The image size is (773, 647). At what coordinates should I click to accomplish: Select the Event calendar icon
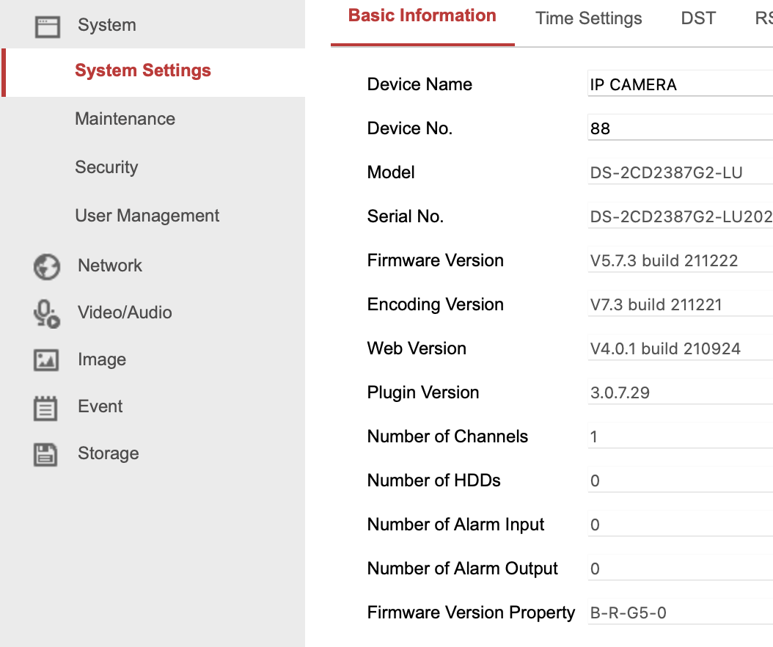tap(46, 406)
